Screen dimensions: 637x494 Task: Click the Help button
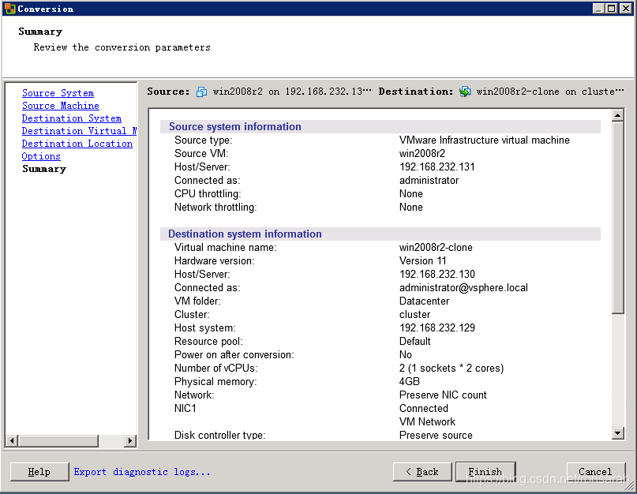[39, 472]
